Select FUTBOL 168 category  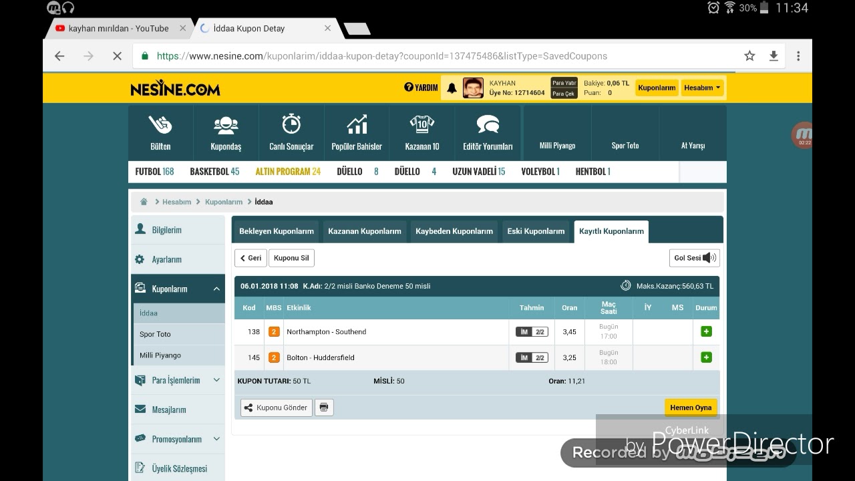coord(154,172)
